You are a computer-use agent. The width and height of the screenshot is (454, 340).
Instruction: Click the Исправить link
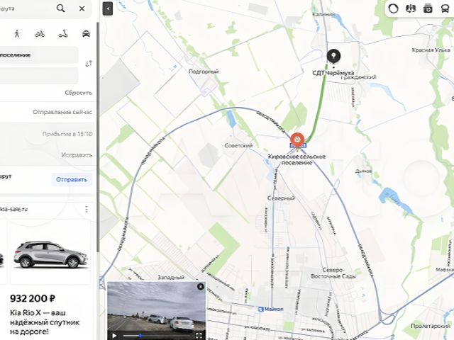tap(77, 155)
